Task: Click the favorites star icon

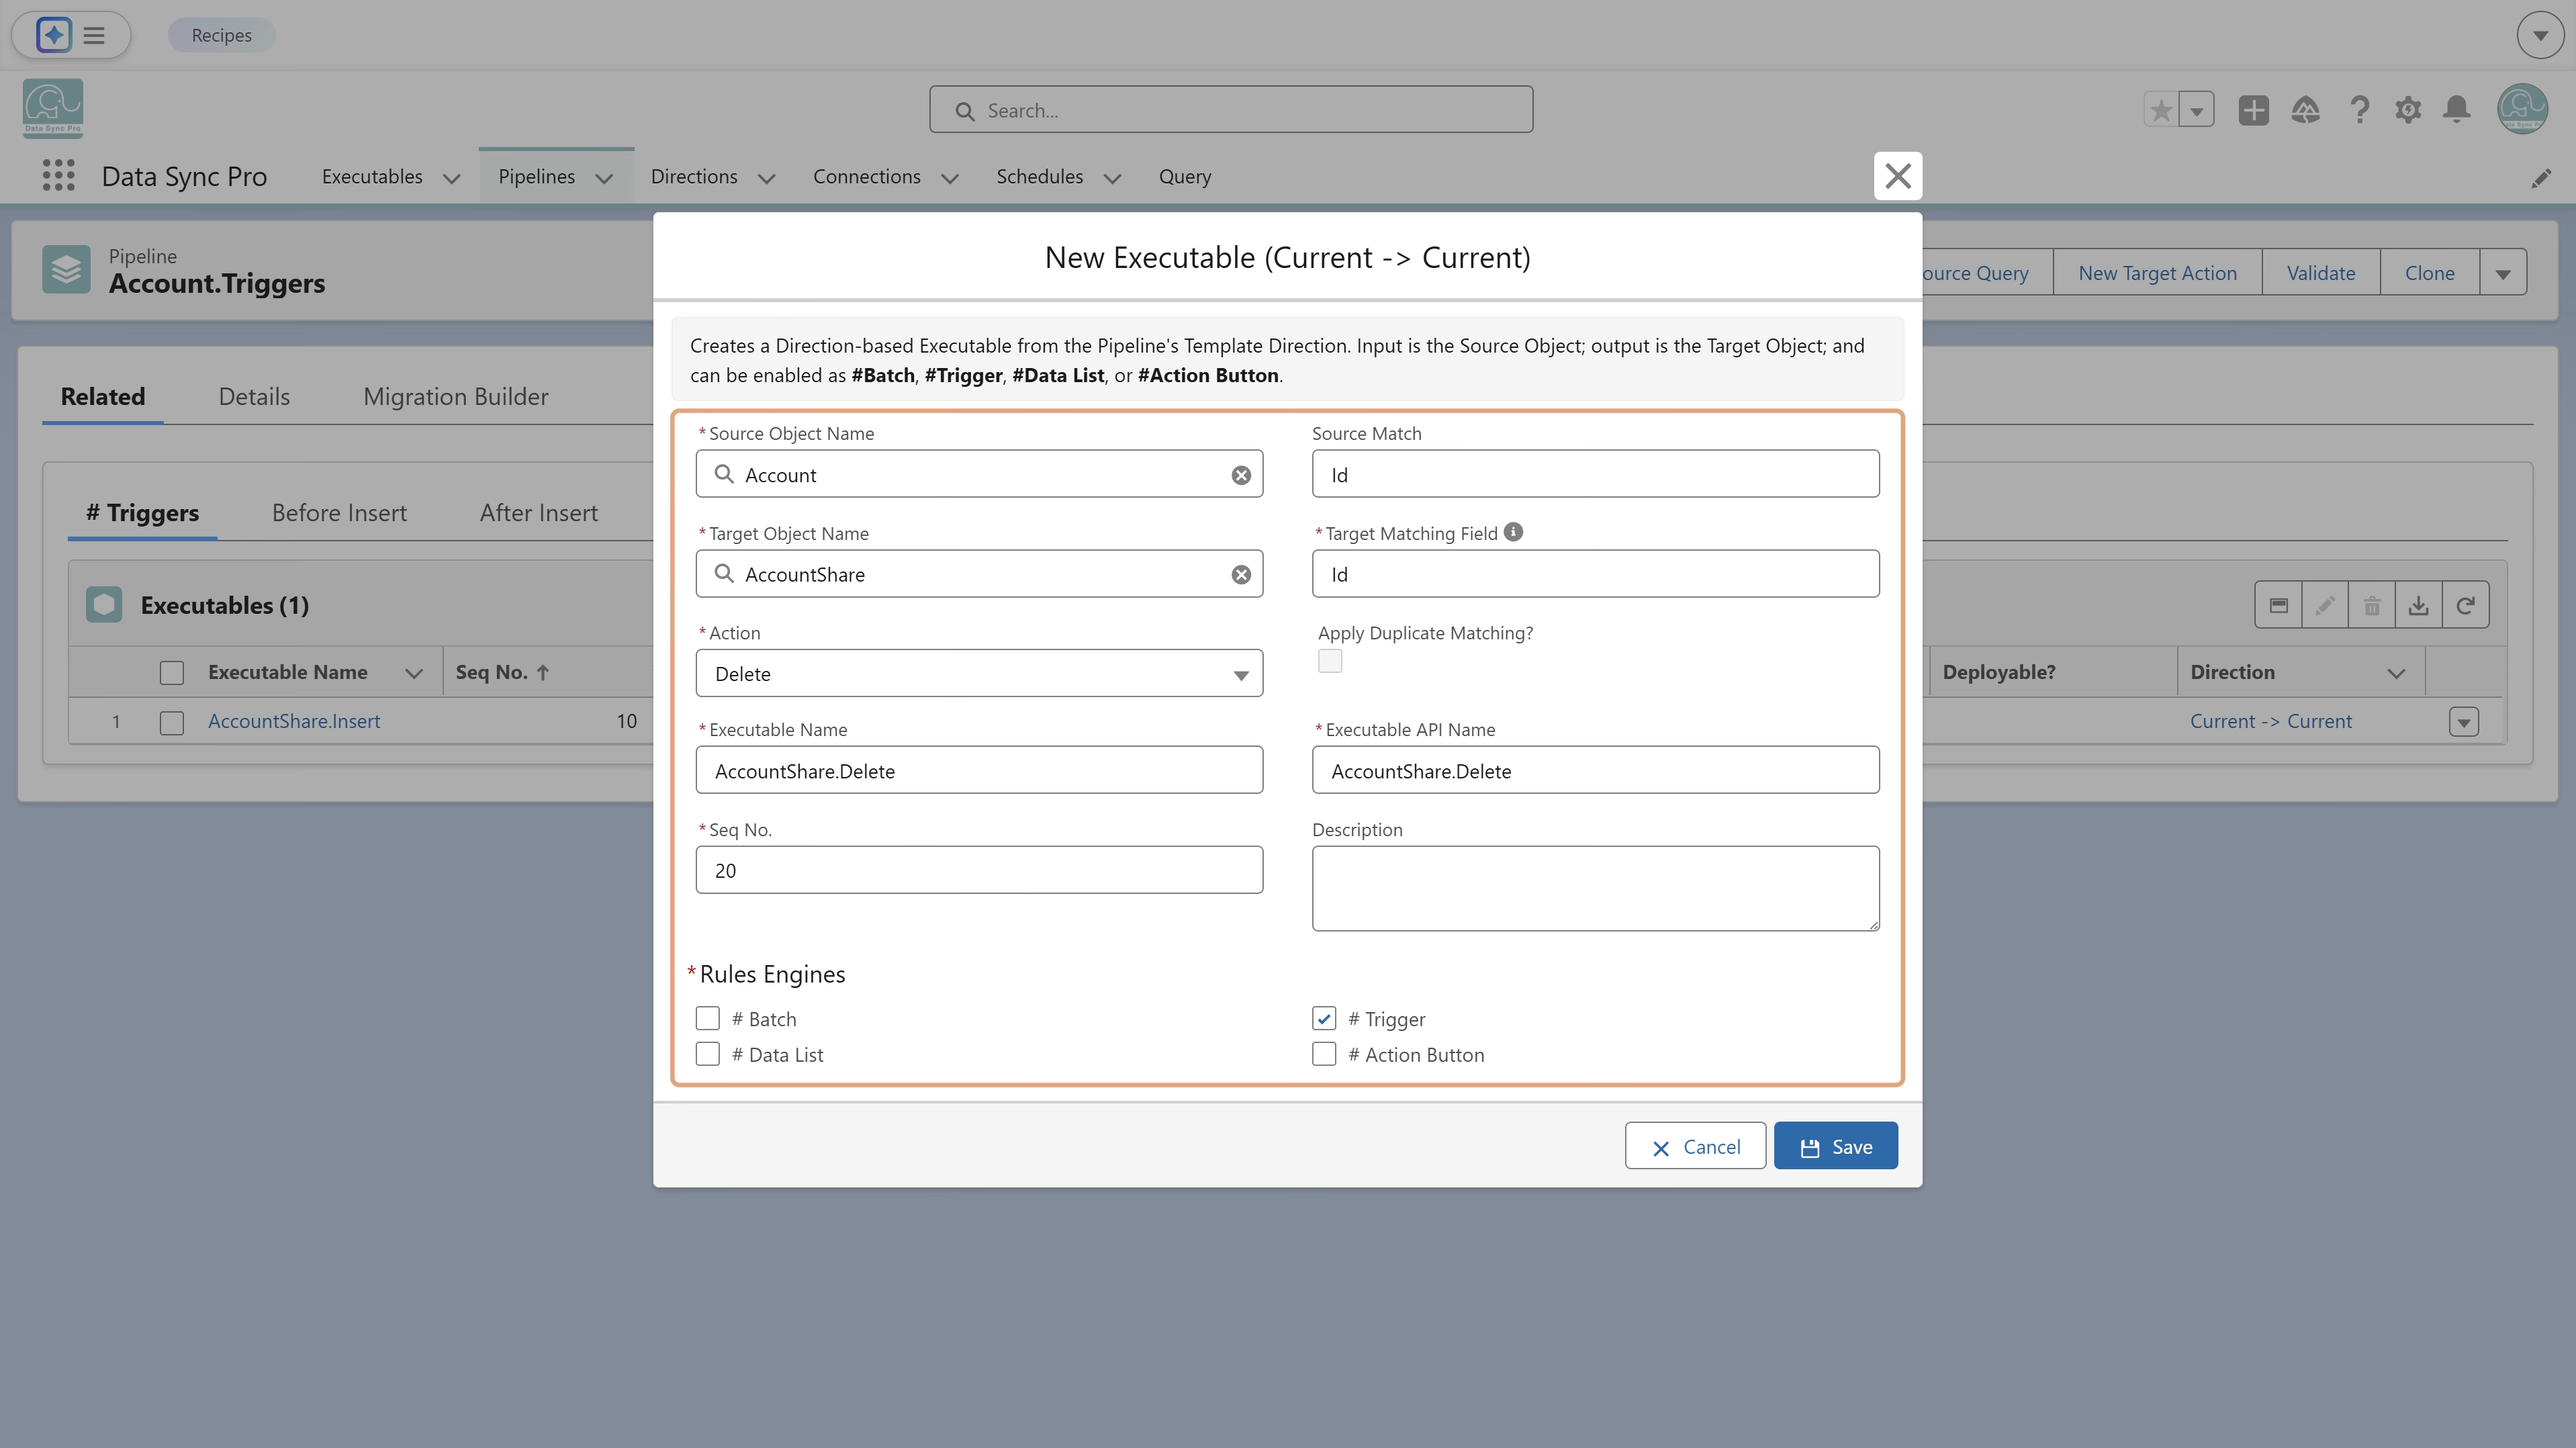Action: tap(2161, 110)
